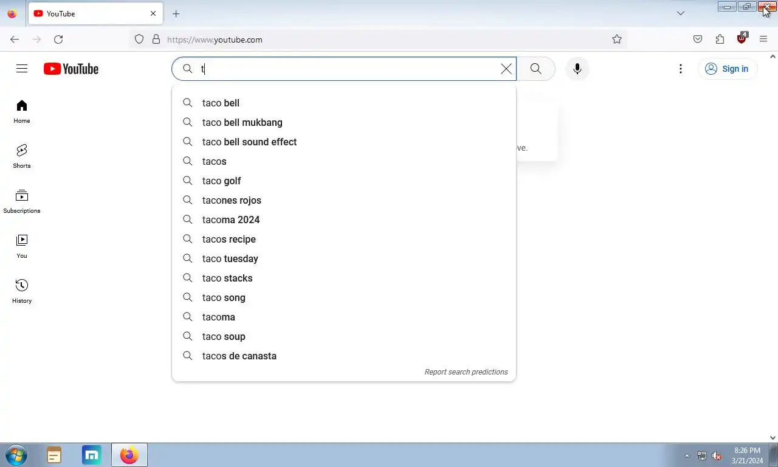
Task: Click Report search predictions link
Action: pos(466,372)
